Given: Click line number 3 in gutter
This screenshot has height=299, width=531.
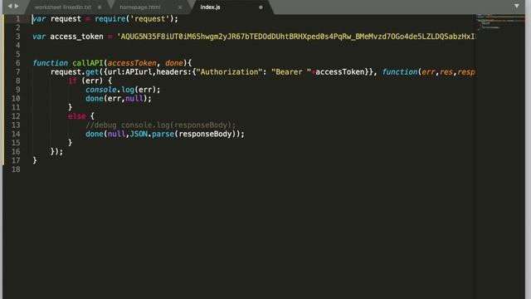Looking at the screenshot, I should (x=17, y=37).
